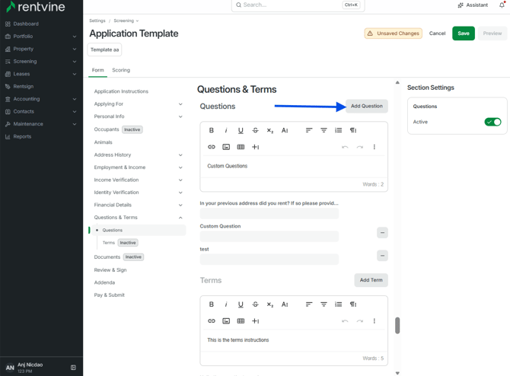This screenshot has height=376, width=510.
Task: Open the Documents section
Action: pyautogui.click(x=107, y=257)
